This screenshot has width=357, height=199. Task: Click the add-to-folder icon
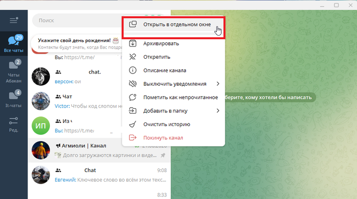(133, 111)
